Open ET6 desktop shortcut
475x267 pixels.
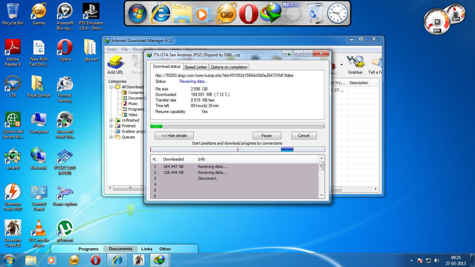click(13, 86)
